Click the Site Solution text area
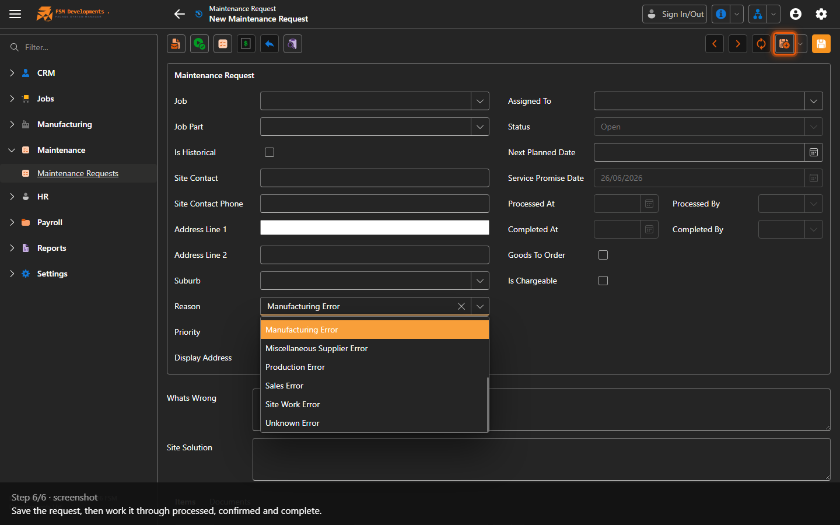Image resolution: width=840 pixels, height=525 pixels. tap(541, 460)
